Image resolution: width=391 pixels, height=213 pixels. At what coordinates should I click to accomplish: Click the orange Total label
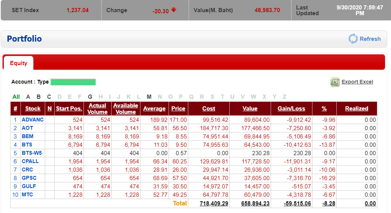[180, 203]
